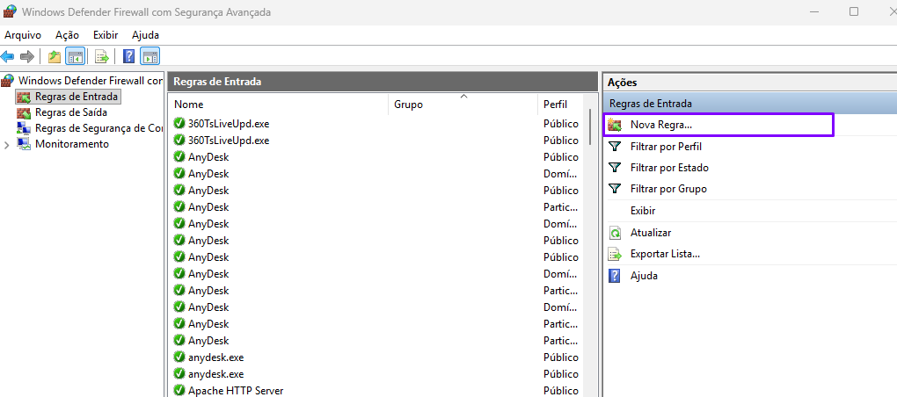Click the Export List icon in toolbar
This screenshot has height=397, width=897.
coord(102,56)
